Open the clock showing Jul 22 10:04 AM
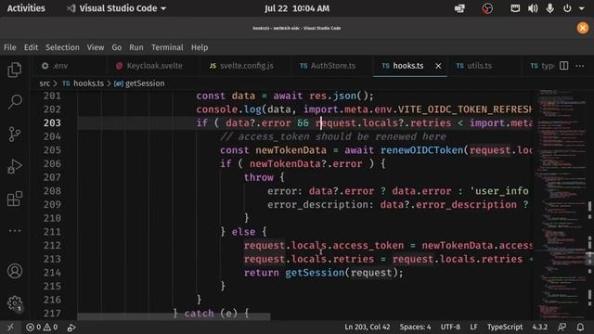This screenshot has height=334, width=594. pyautogui.click(x=297, y=8)
